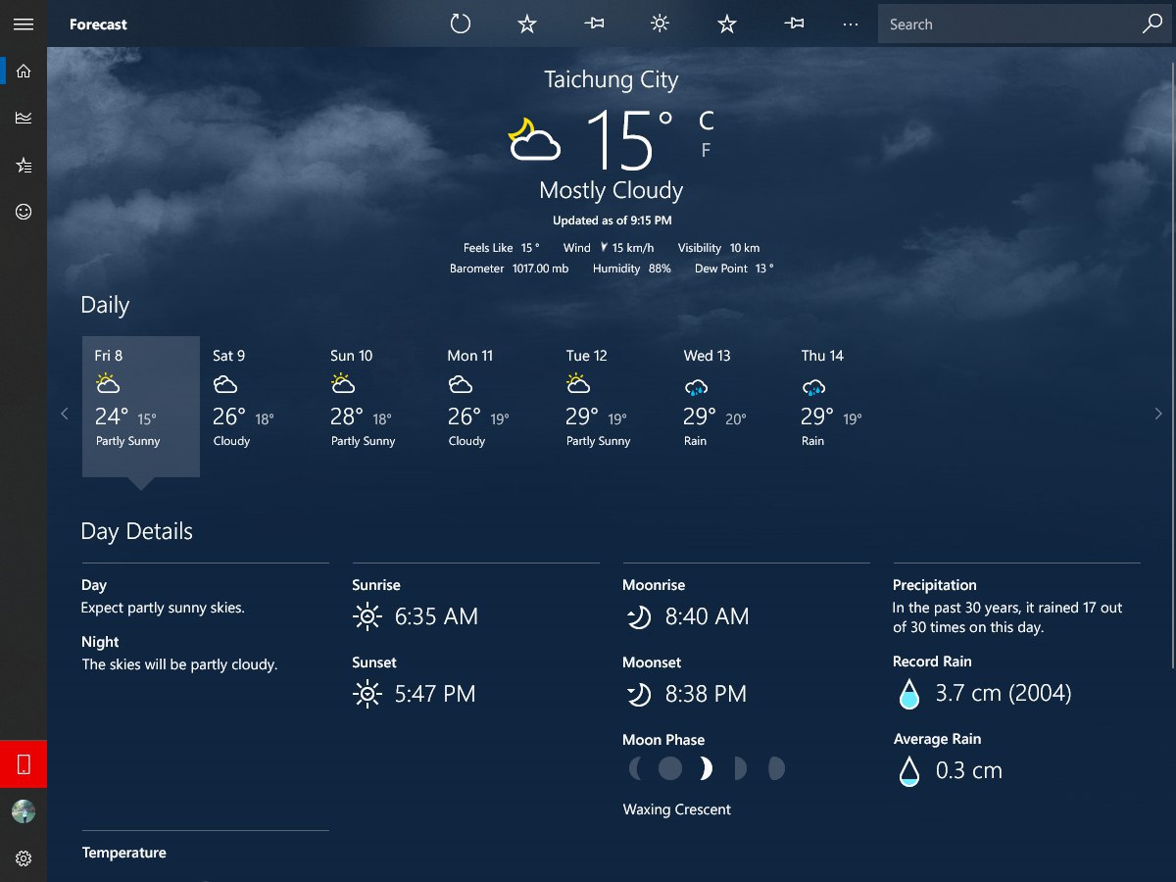Screen dimensions: 1176x882
Task: Click the smiley feedback icon in sidebar
Action: tap(24, 211)
